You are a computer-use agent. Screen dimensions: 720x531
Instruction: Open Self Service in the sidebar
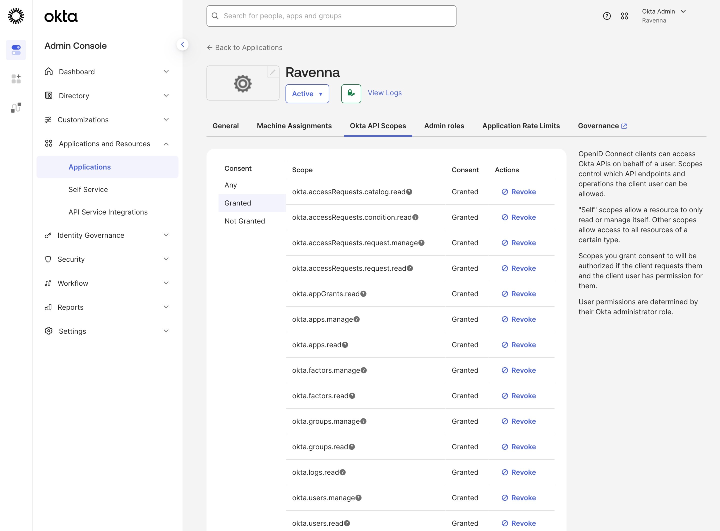pos(88,190)
